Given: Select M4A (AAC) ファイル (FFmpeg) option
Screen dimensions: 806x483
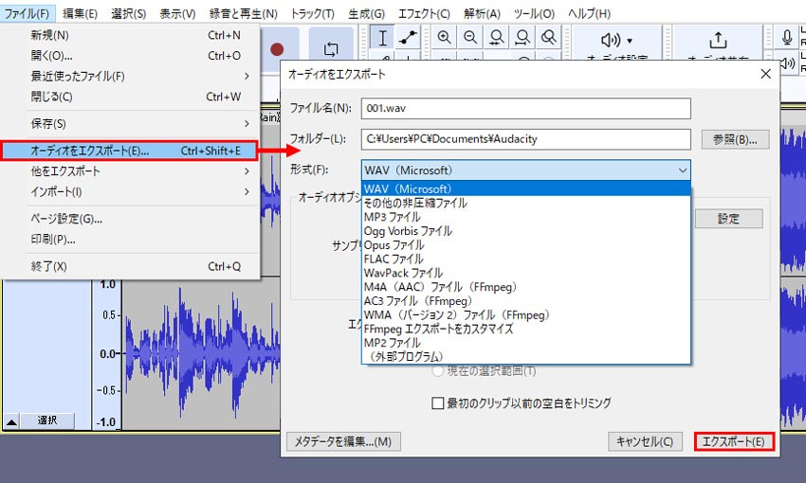Looking at the screenshot, I should 526,287.
